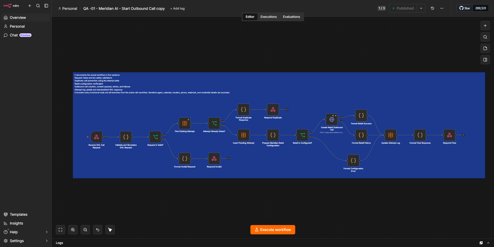Click the Retell Is Configured? node
Image resolution: width=494 pixels, height=247 pixels.
(303, 135)
